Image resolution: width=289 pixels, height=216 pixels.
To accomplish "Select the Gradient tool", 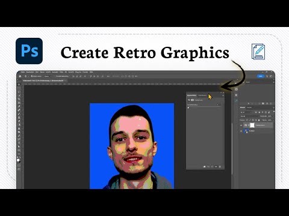I will coord(19,125).
